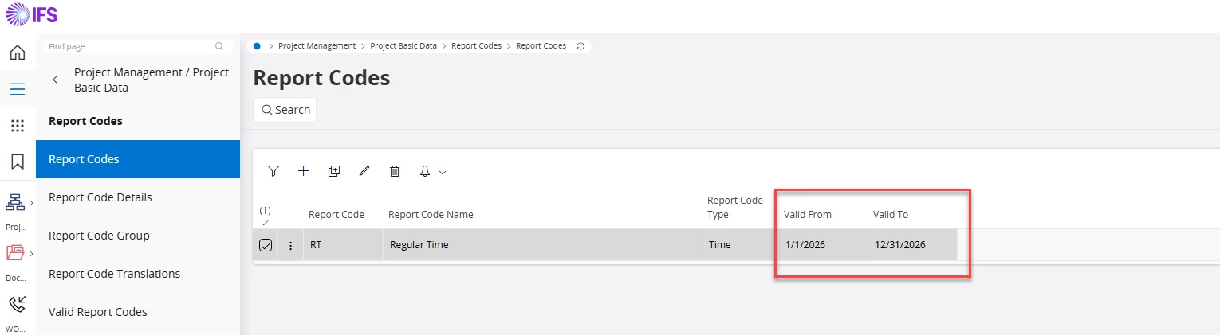Viewport: 1220px width, 335px height.
Task: Add a new report code with plus icon
Action: (x=303, y=171)
